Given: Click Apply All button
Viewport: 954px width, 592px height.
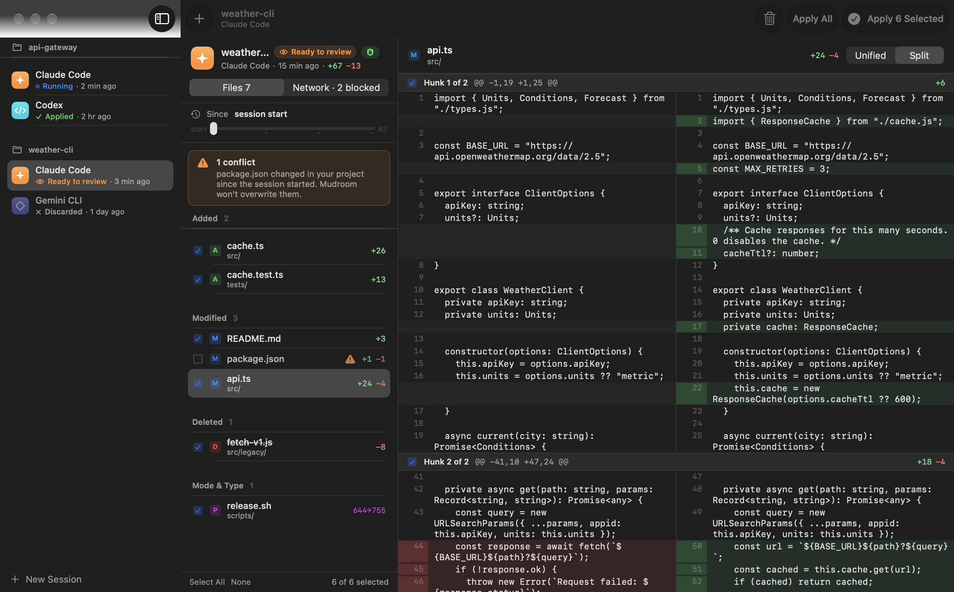Looking at the screenshot, I should [x=812, y=19].
